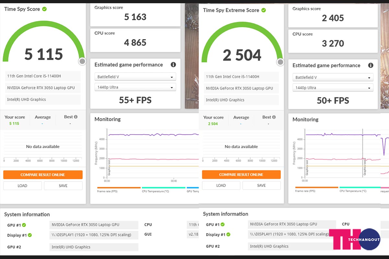Viewport: 389px width, 259px height.
Task: Click the GPU #1 RTX 3050 value in Time Spy Extreme system information
Action: 292,224
